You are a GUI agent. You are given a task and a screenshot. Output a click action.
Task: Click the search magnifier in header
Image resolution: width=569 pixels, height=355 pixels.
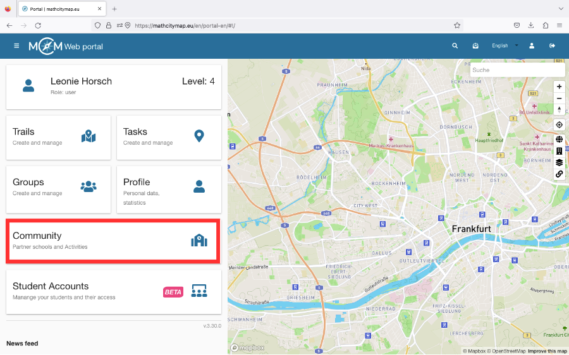(455, 46)
